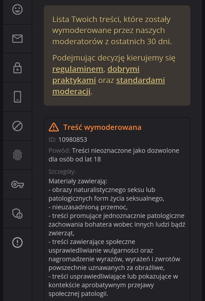205x301 pixels.
Task: Open the smiley face sidebar section
Action: [18, 10]
